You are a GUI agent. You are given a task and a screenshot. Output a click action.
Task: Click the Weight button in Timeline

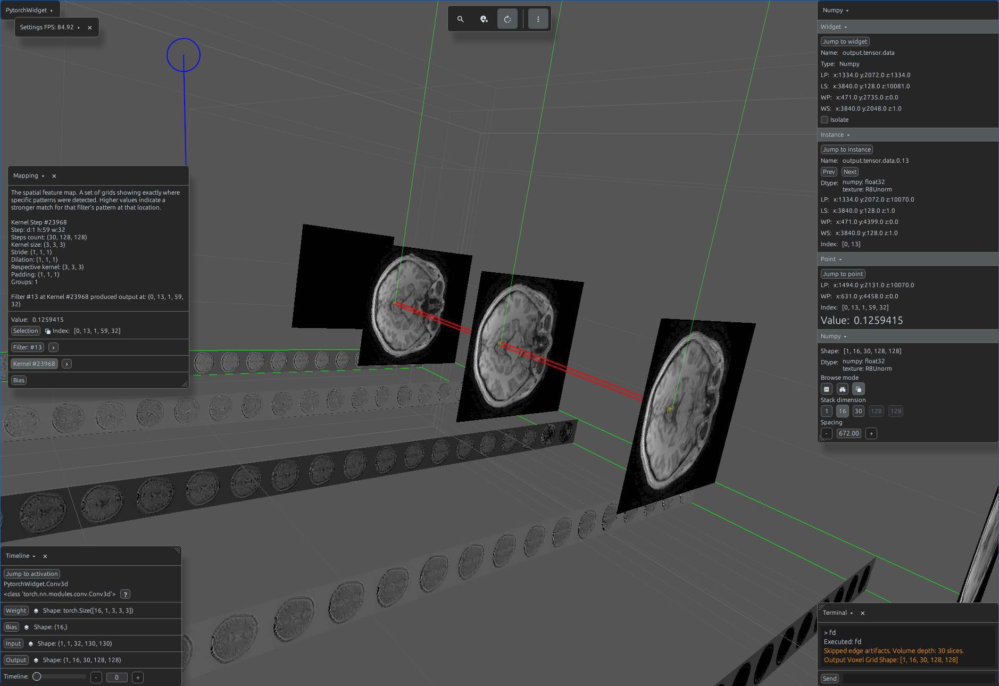point(16,611)
